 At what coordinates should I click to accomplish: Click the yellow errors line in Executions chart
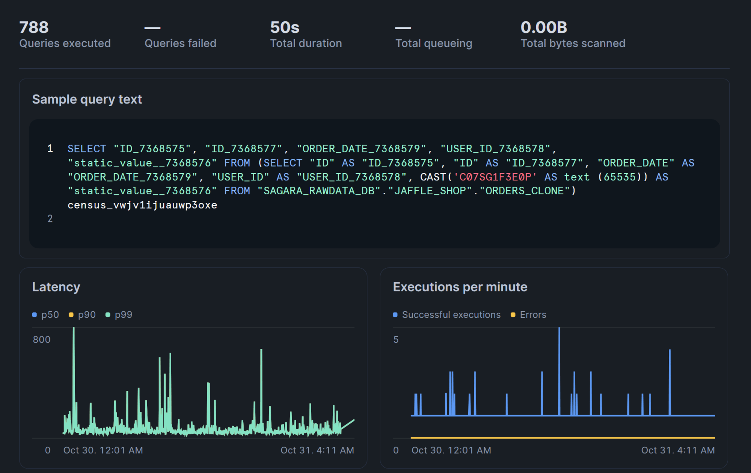click(x=563, y=438)
